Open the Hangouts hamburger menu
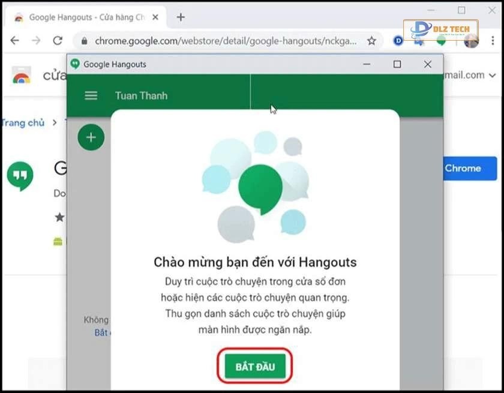Image resolution: width=504 pixels, height=393 pixels. point(91,95)
